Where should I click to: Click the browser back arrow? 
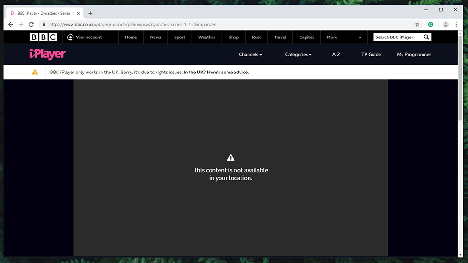(x=11, y=24)
